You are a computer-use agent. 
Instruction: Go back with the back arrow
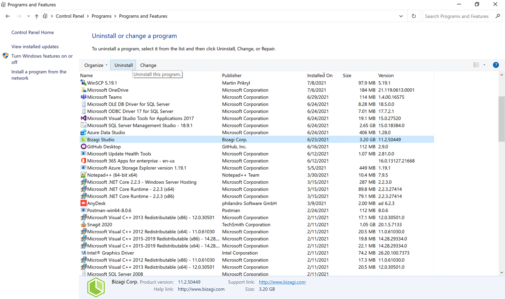point(8,16)
